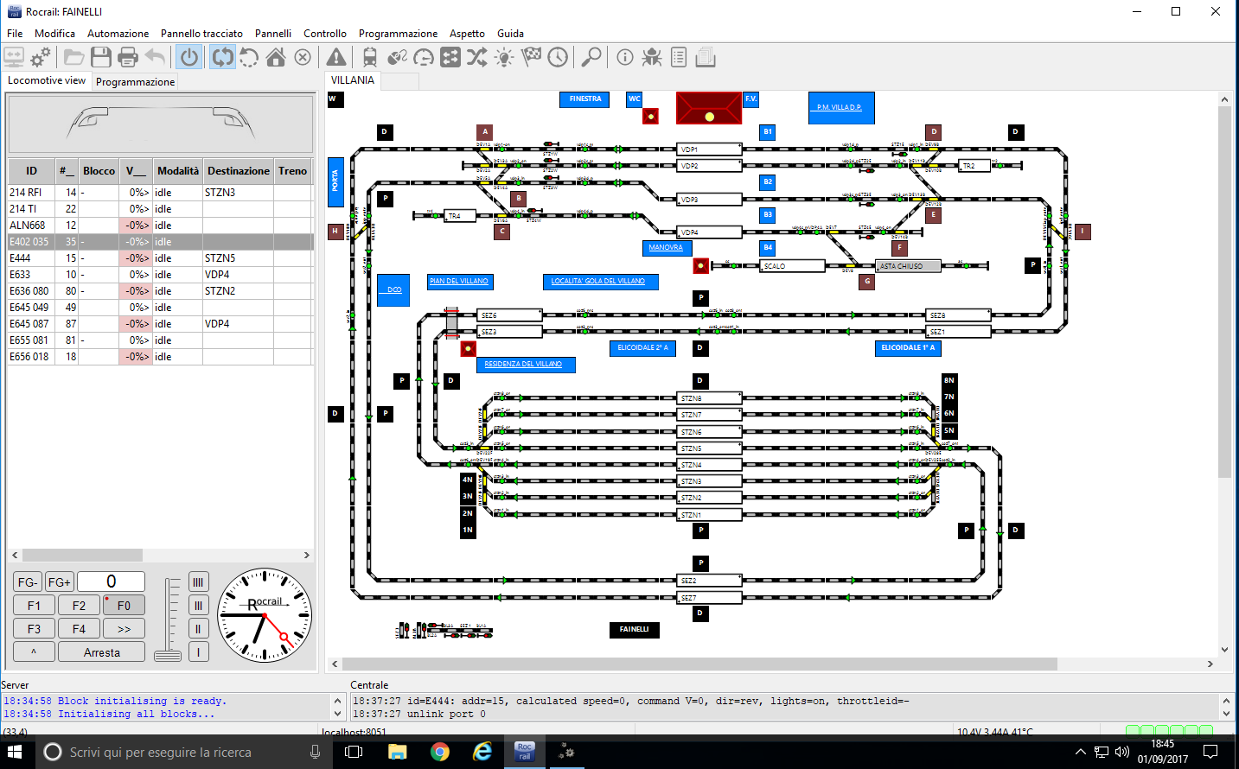Image resolution: width=1239 pixels, height=769 pixels.
Task: Click the magnifier search toolbar icon
Action: pyautogui.click(x=591, y=58)
